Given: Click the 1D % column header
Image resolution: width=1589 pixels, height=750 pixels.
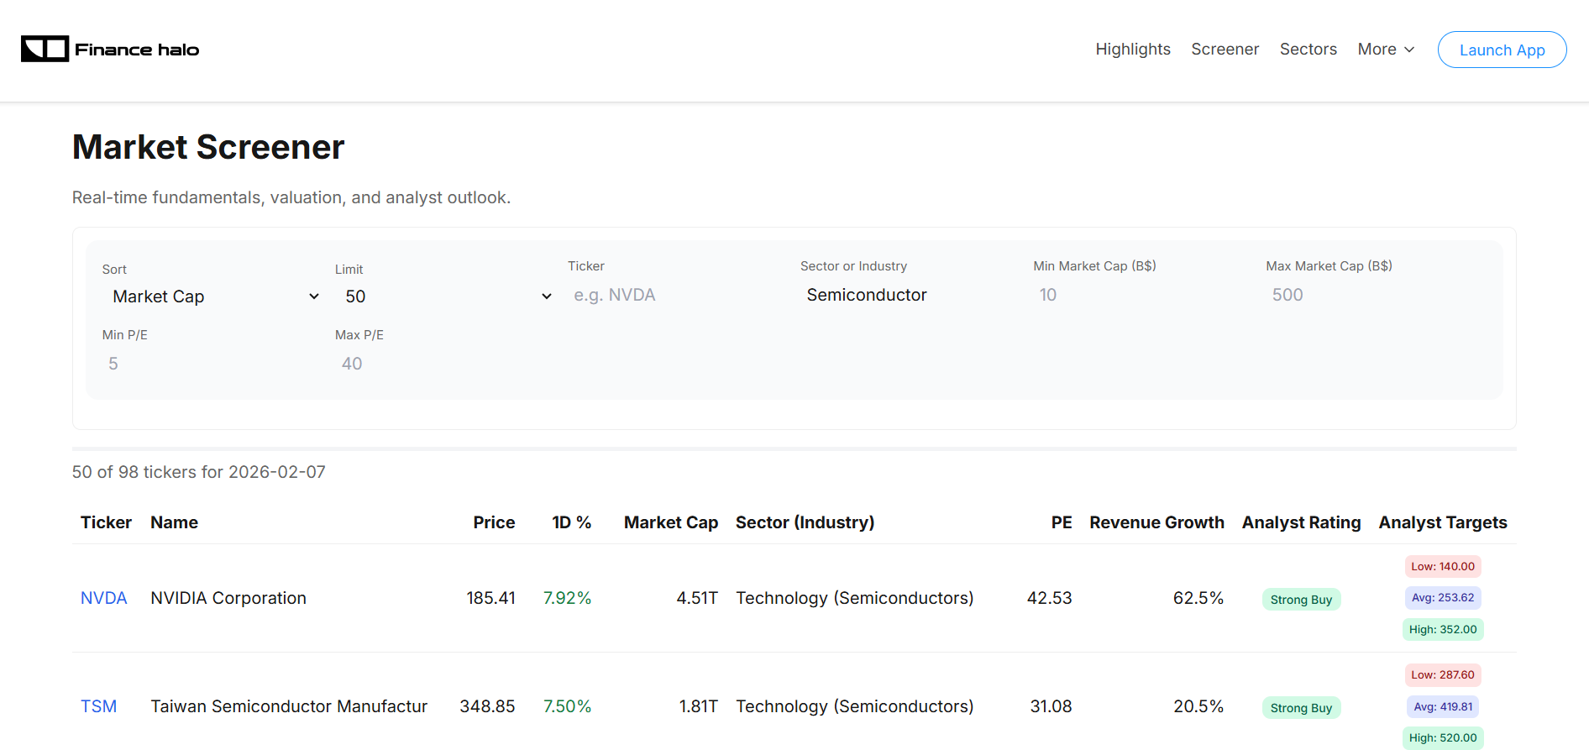Looking at the screenshot, I should [571, 522].
